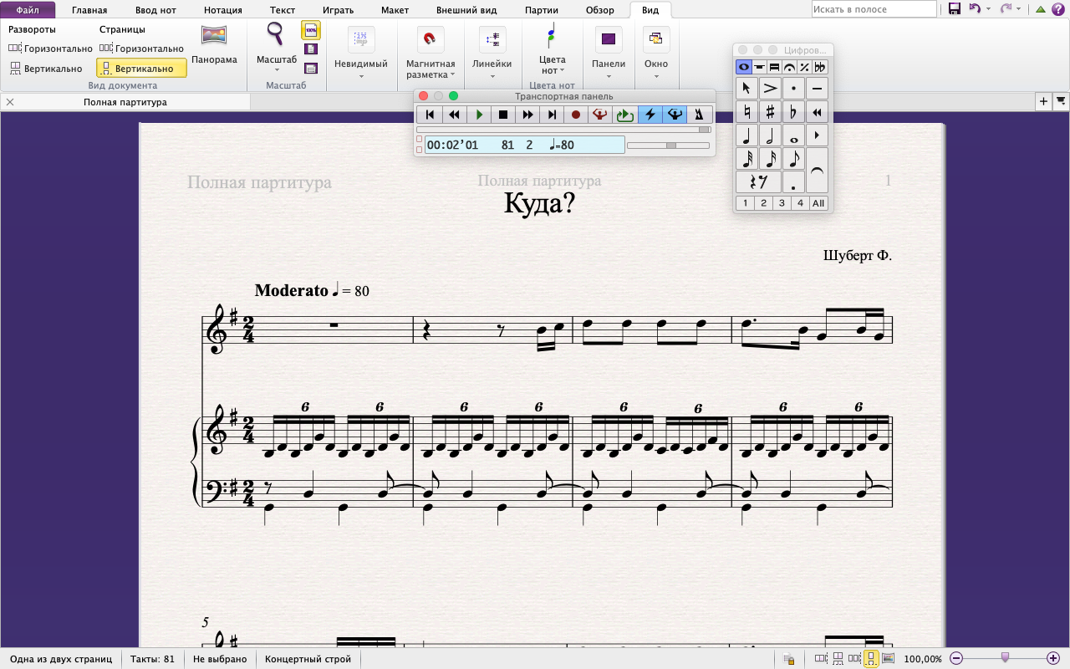
Task: Select the whole note in the Keypad
Action: coord(793,135)
